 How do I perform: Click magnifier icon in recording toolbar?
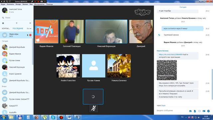pyautogui.click(x=7, y=1)
